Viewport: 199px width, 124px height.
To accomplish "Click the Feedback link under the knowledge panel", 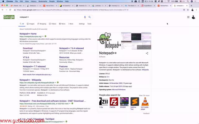I will click(x=146, y=113).
